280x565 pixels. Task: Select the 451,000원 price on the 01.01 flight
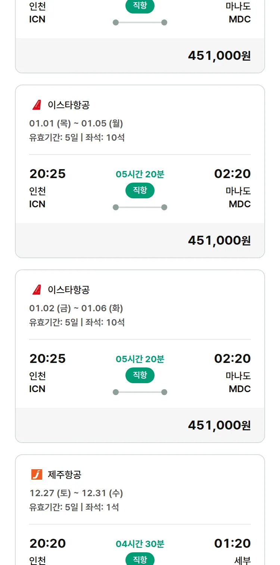(219, 240)
